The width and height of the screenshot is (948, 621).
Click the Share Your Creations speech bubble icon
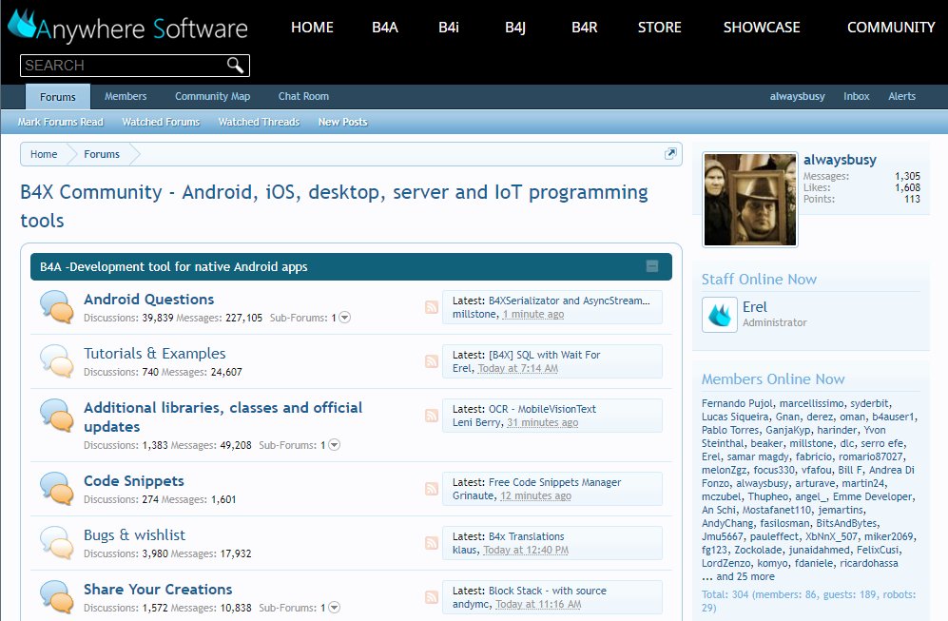pos(57,596)
